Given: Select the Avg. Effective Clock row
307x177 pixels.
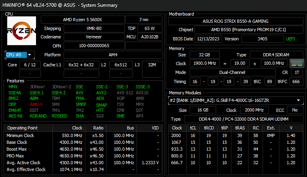Looking at the screenshot, I should pyautogui.click(x=83, y=169).
